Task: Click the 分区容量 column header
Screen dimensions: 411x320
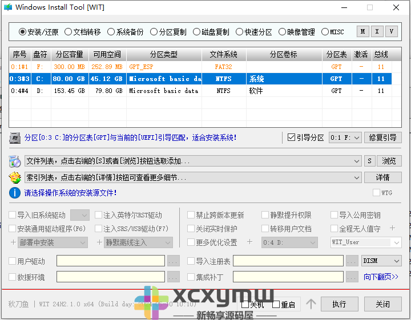Action: (70, 54)
